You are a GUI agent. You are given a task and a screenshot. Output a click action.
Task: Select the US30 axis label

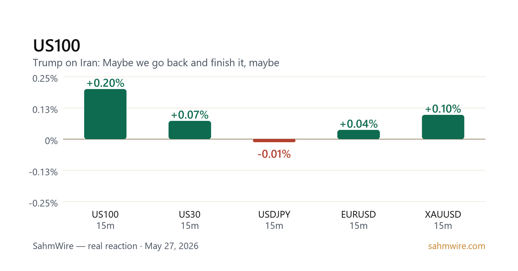pos(190,214)
